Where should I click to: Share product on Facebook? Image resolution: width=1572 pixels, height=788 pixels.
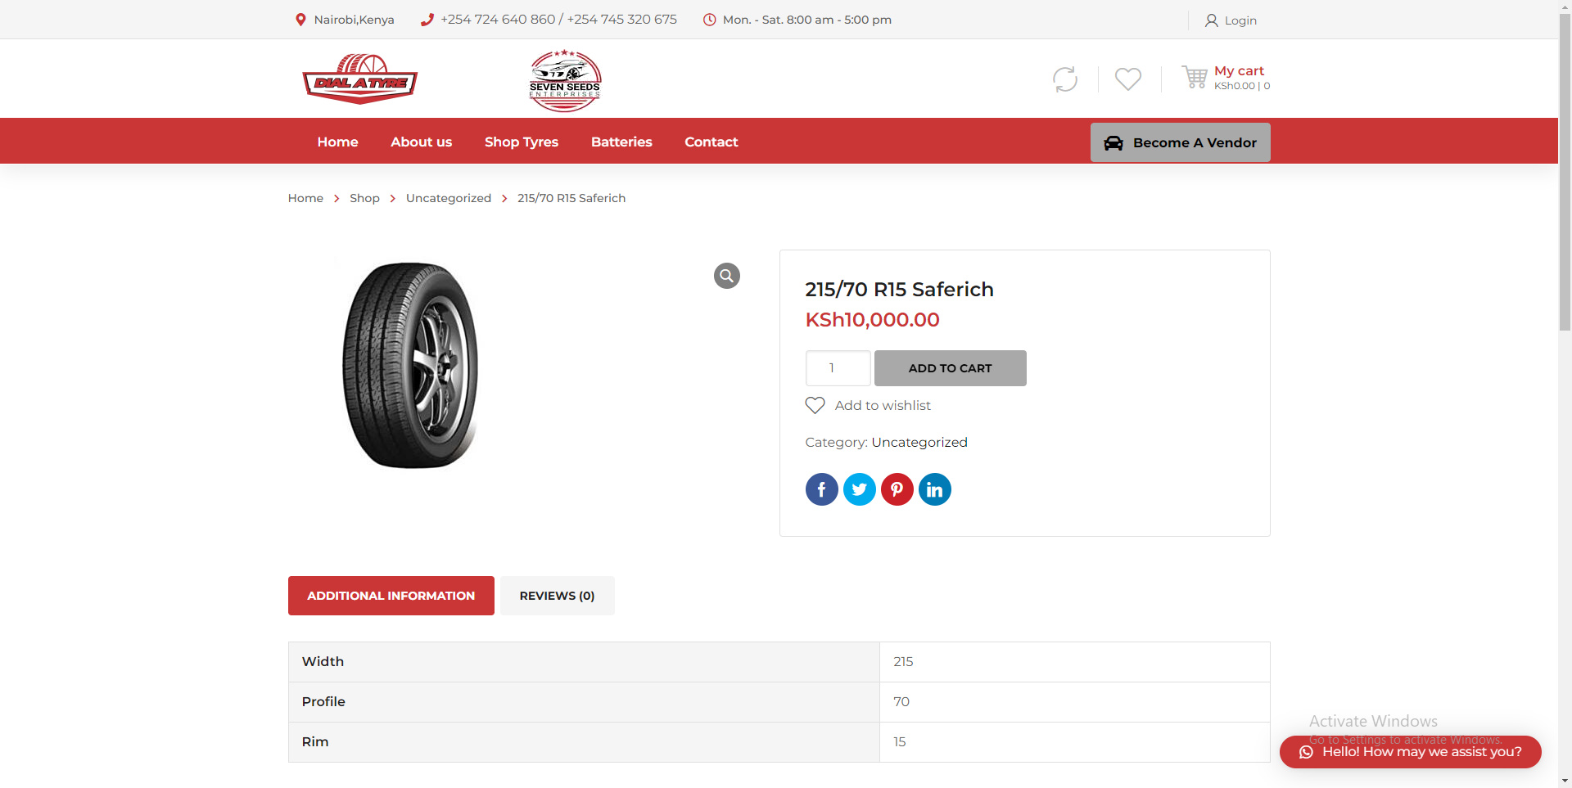click(x=822, y=489)
